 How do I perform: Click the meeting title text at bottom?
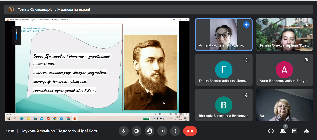pyautogui.click(x=61, y=131)
